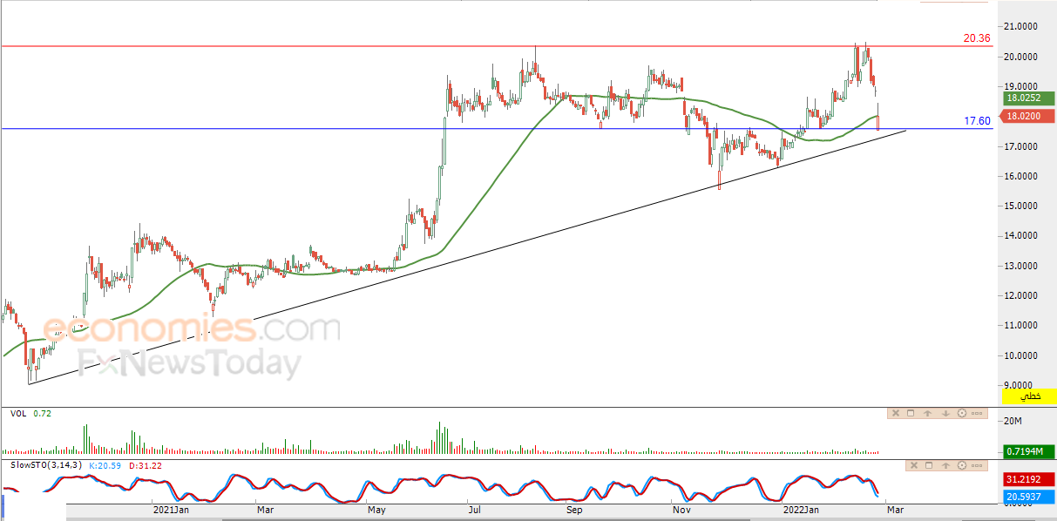Click the 15.0000 price axis label
Viewport: 1057px width, 521px height.
(1019, 206)
